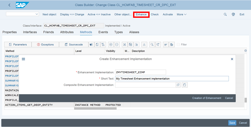
Task: Click Exit in the header
Action: (x=242, y=14)
